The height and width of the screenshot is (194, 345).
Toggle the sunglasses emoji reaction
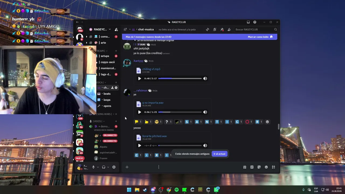(158, 122)
